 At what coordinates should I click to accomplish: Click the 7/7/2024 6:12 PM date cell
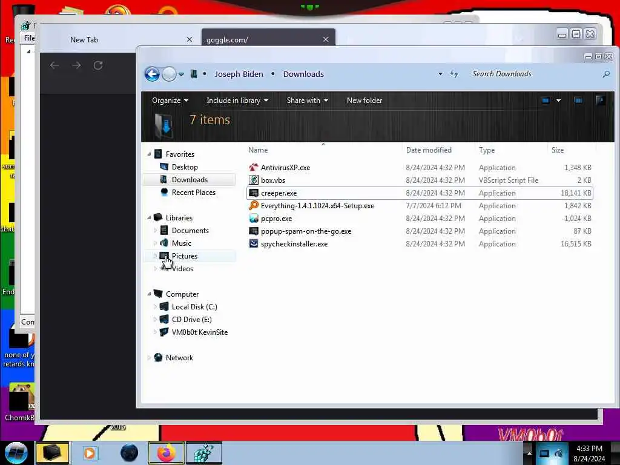pos(434,206)
